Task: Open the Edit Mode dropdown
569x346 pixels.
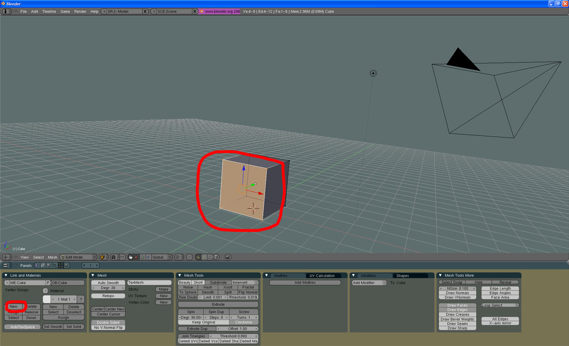Action: [79, 257]
